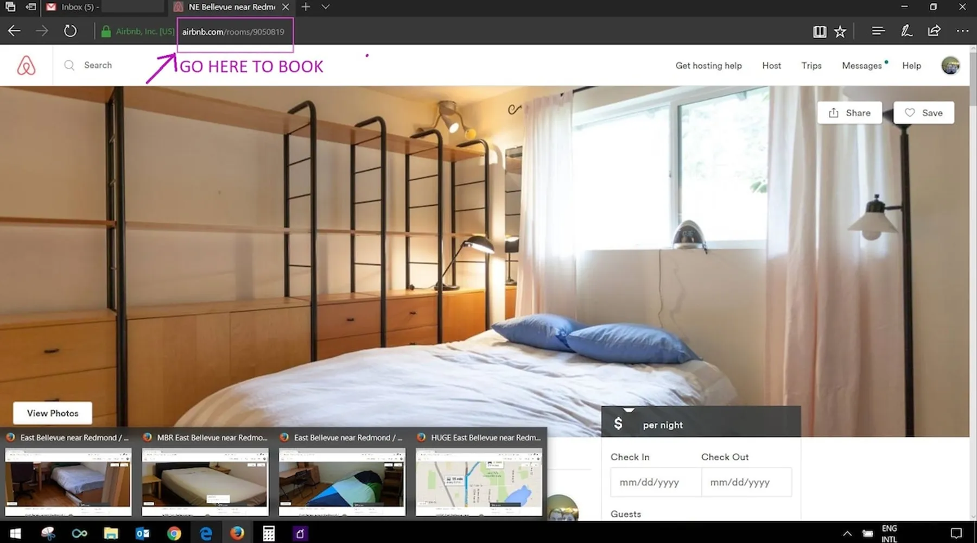The image size is (977, 543).
Task: Click the Edge share icon in toolbar
Action: (934, 31)
